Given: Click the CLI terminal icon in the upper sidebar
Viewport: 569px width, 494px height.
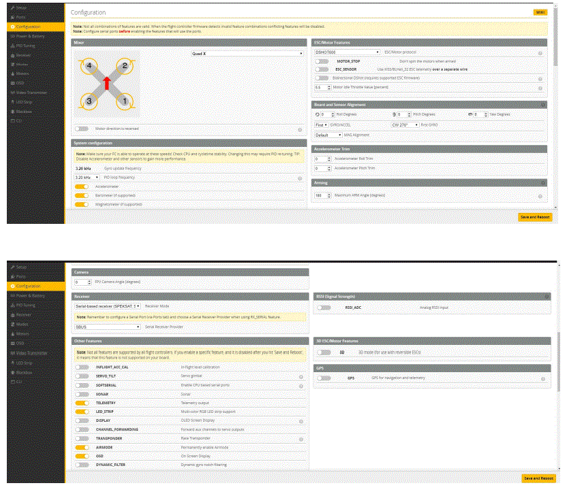Looking at the screenshot, I should pos(13,120).
